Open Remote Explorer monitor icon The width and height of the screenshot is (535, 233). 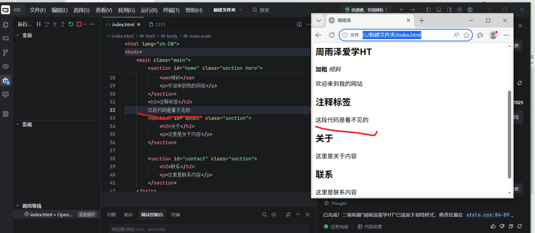pyautogui.click(x=5, y=94)
